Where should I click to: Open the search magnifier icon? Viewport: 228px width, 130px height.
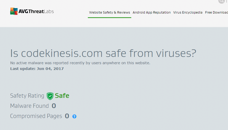click(221, 1)
